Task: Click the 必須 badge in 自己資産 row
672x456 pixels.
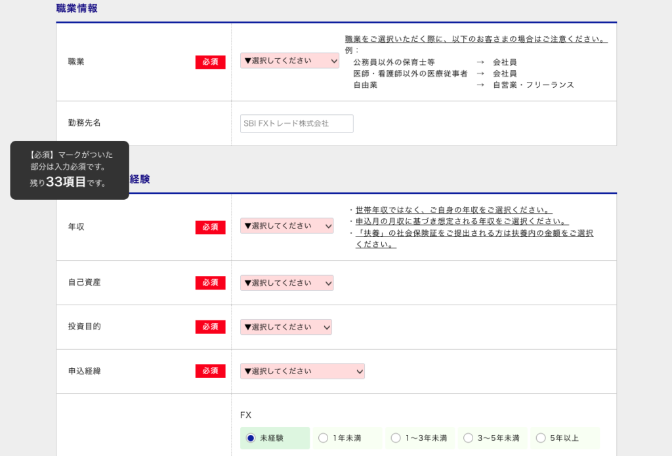Action: (210, 283)
